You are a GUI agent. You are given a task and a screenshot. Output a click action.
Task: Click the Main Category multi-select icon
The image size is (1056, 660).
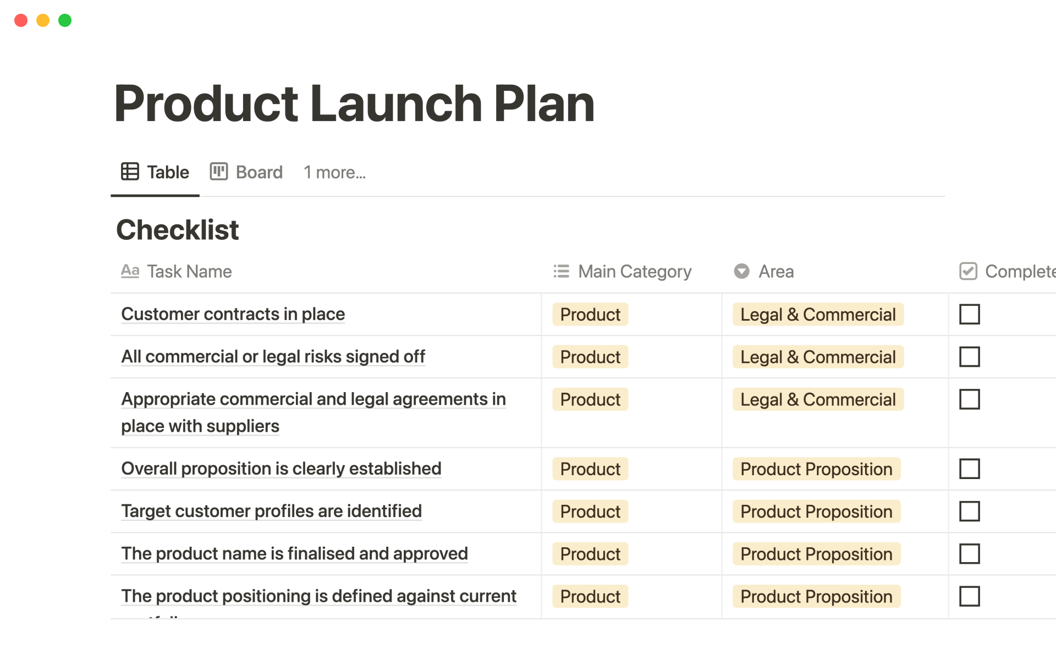561,271
